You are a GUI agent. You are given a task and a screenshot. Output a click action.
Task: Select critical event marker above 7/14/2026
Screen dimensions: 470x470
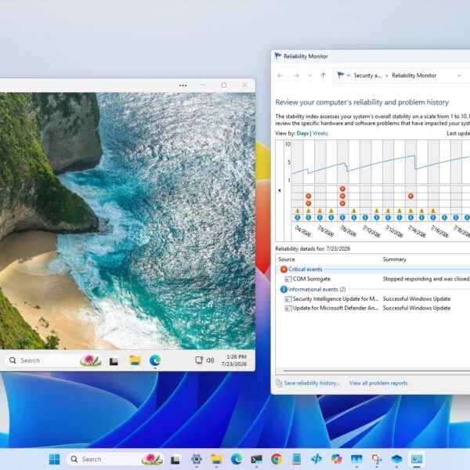(x=410, y=196)
